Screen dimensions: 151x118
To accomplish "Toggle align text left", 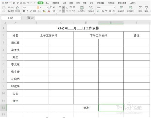I will click(x=60, y=11).
